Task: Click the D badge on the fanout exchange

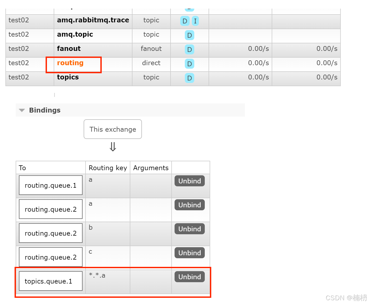Action: click(189, 50)
